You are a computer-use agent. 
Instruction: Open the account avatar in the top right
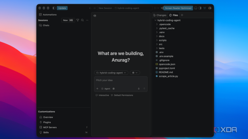pos(210,8)
